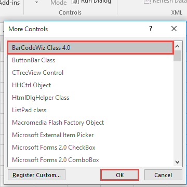Click the Run Dialog ribbon icon

point(75,2)
